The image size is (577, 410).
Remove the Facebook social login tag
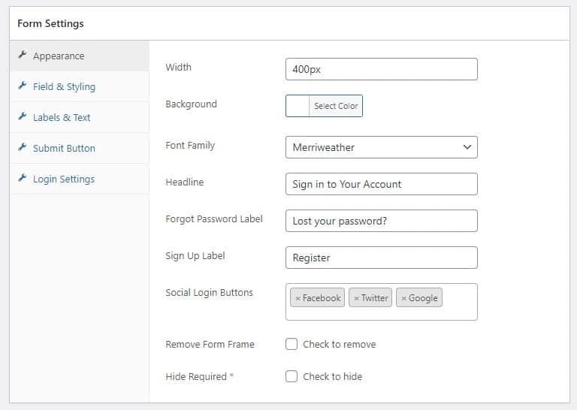click(298, 298)
